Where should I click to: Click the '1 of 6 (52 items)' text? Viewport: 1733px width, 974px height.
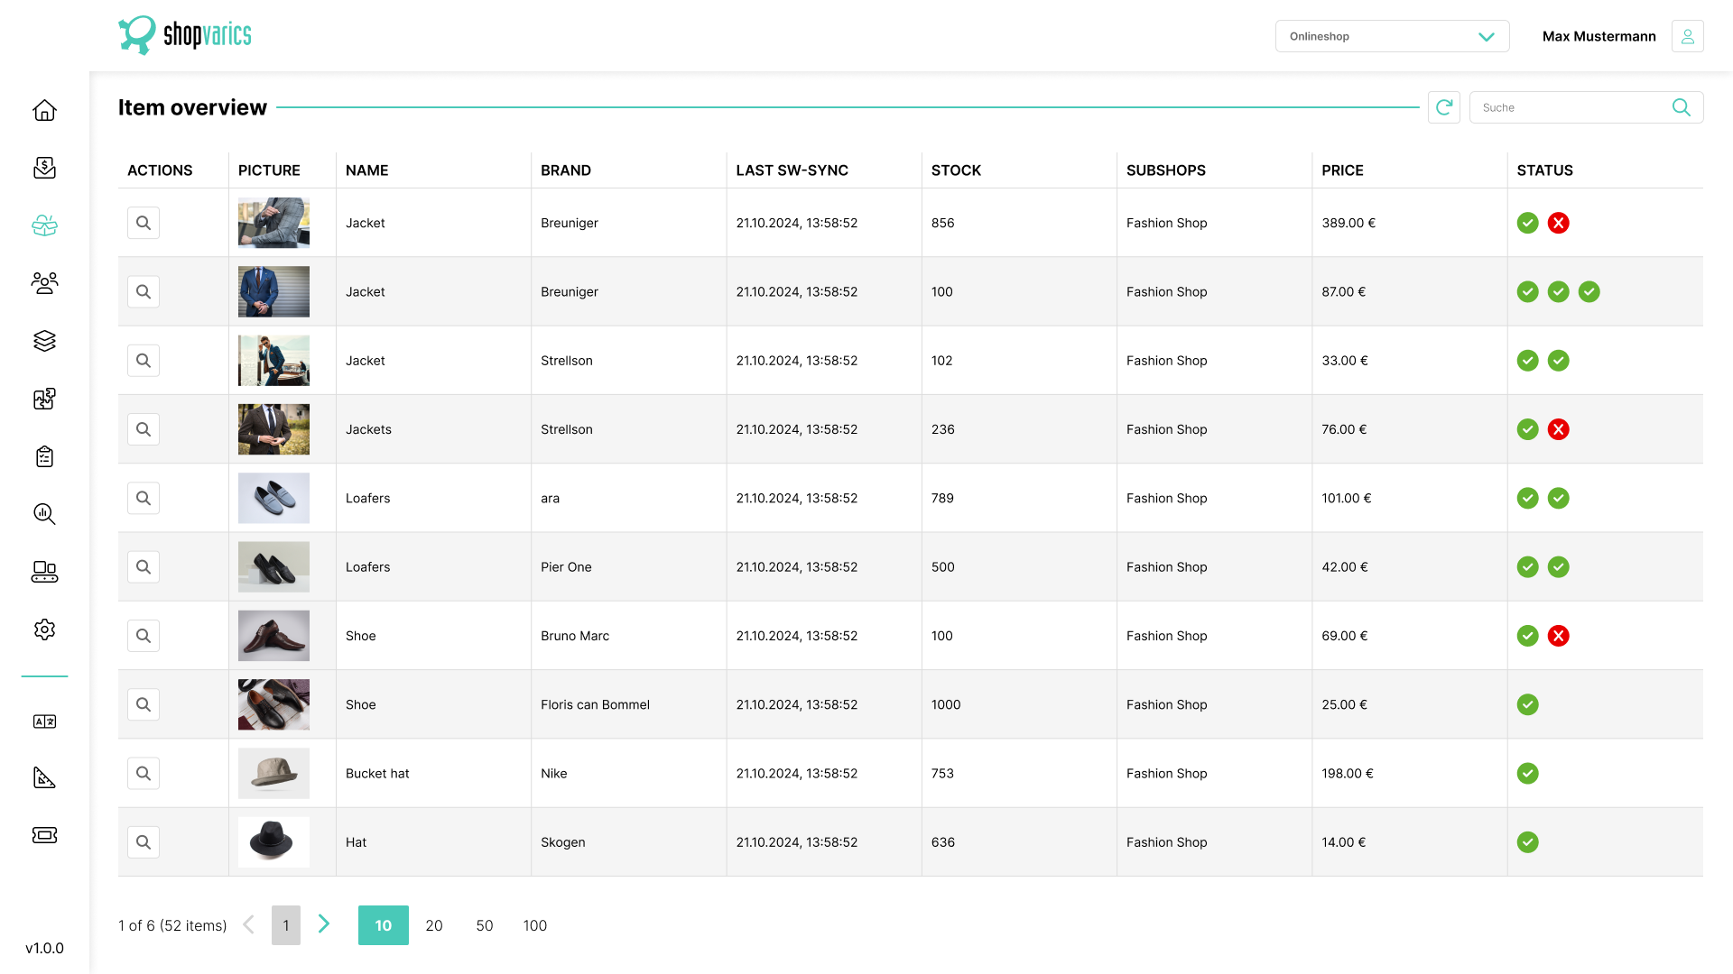point(172,925)
